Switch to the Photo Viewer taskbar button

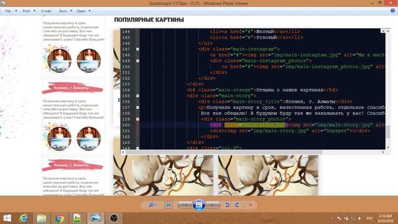[95, 218]
